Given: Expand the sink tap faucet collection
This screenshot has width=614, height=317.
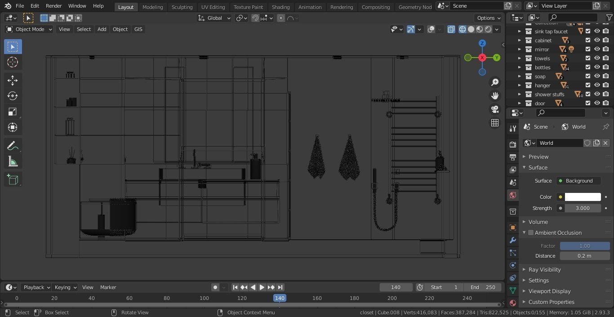Looking at the screenshot, I should pyautogui.click(x=519, y=31).
